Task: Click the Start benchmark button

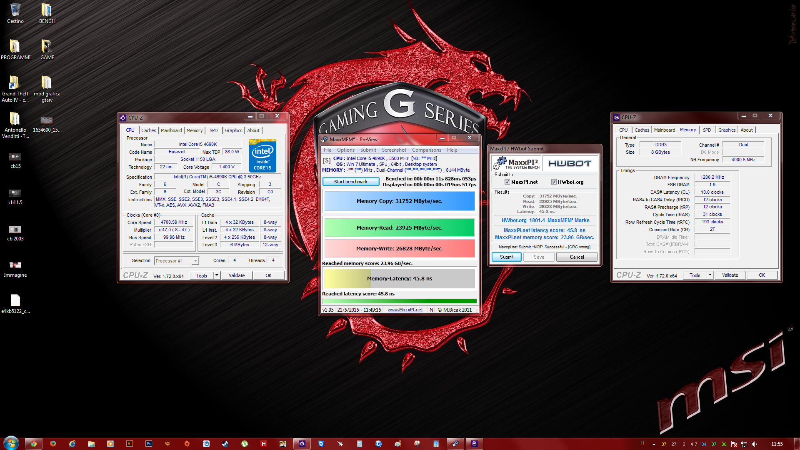Action: point(351,182)
